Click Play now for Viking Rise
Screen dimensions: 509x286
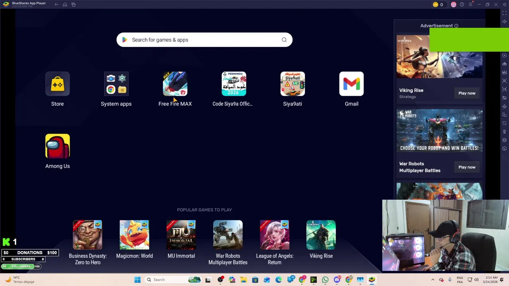click(467, 93)
